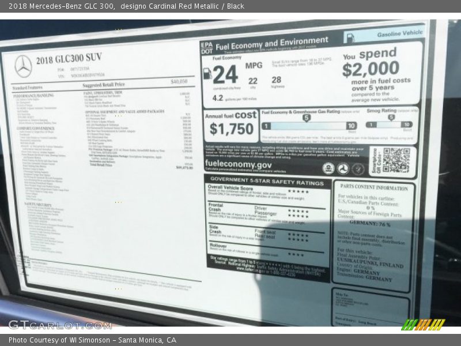461x346 pixels.
Task: Click the 'Port of Entry: Long Beach' line
Action: click(x=356, y=321)
